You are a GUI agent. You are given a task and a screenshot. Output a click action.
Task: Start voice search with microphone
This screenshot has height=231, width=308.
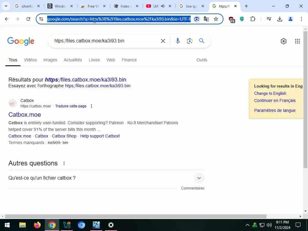pyautogui.click(x=178, y=41)
